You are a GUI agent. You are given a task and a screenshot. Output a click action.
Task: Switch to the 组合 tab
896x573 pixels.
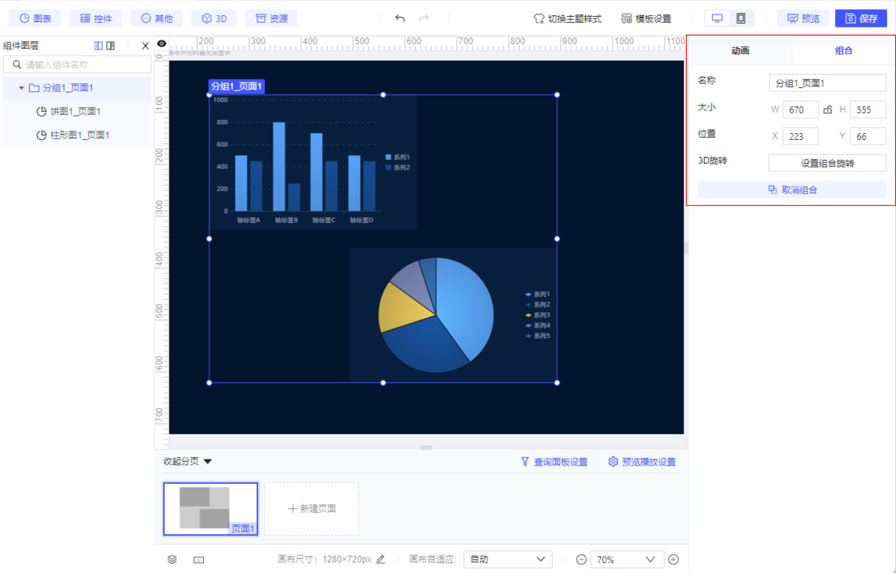[x=843, y=50]
